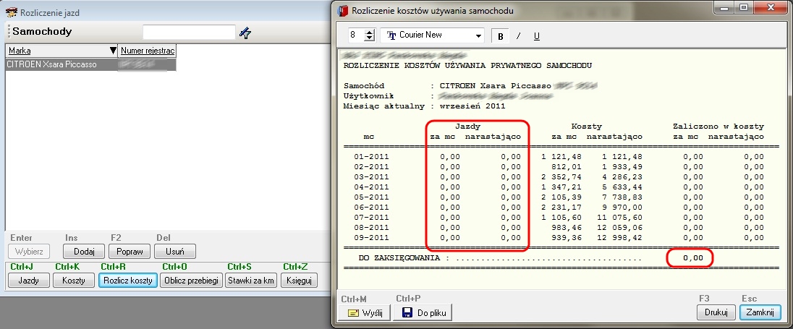Click the search icon next to the Samochody search field
The image size is (793, 329).
(x=245, y=33)
